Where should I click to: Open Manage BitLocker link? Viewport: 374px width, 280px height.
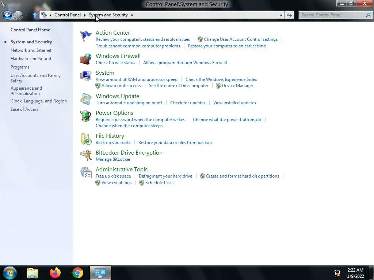click(113, 159)
